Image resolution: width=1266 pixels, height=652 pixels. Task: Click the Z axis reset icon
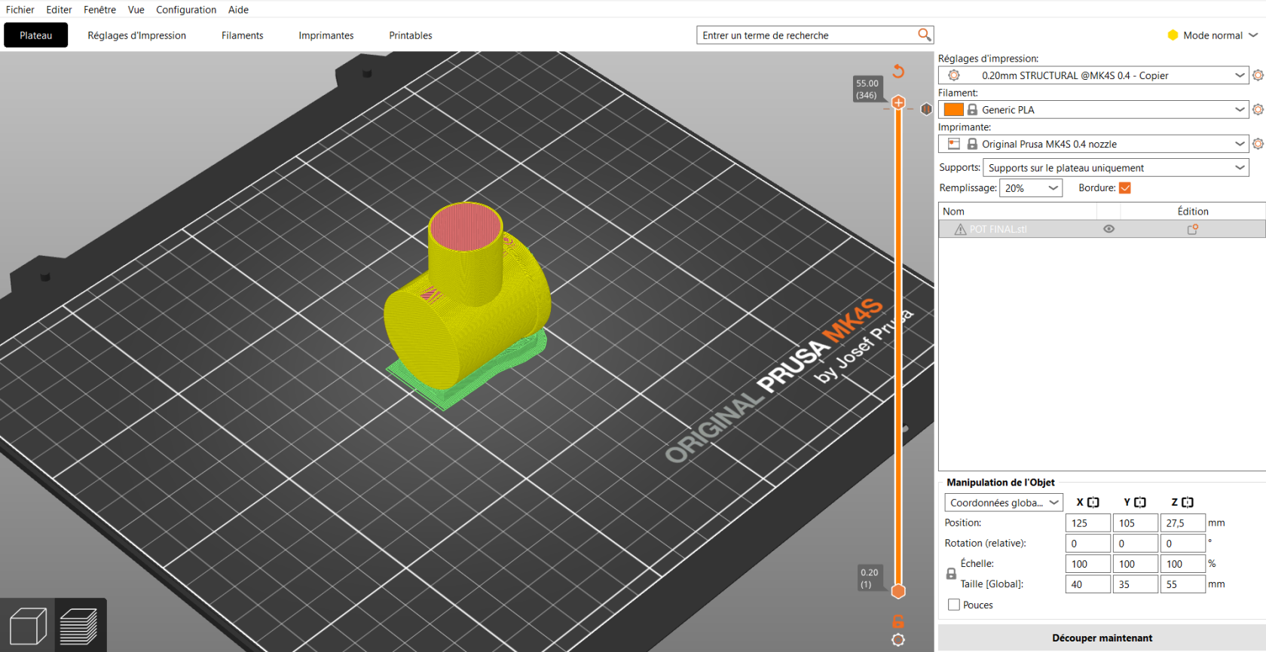[1188, 502]
